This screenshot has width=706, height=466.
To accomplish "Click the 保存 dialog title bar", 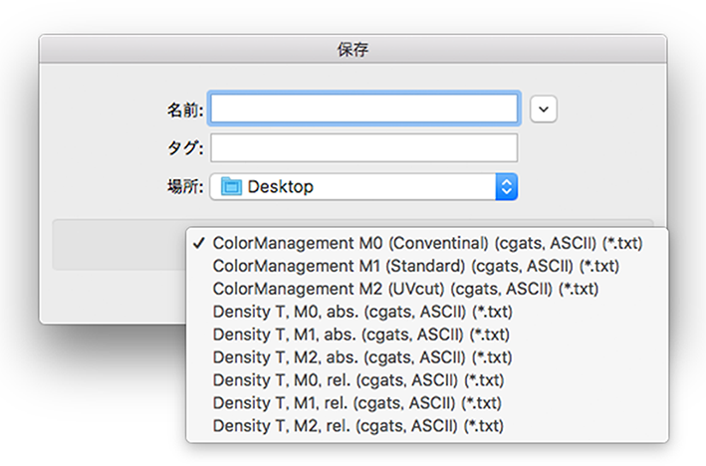I will [353, 49].
